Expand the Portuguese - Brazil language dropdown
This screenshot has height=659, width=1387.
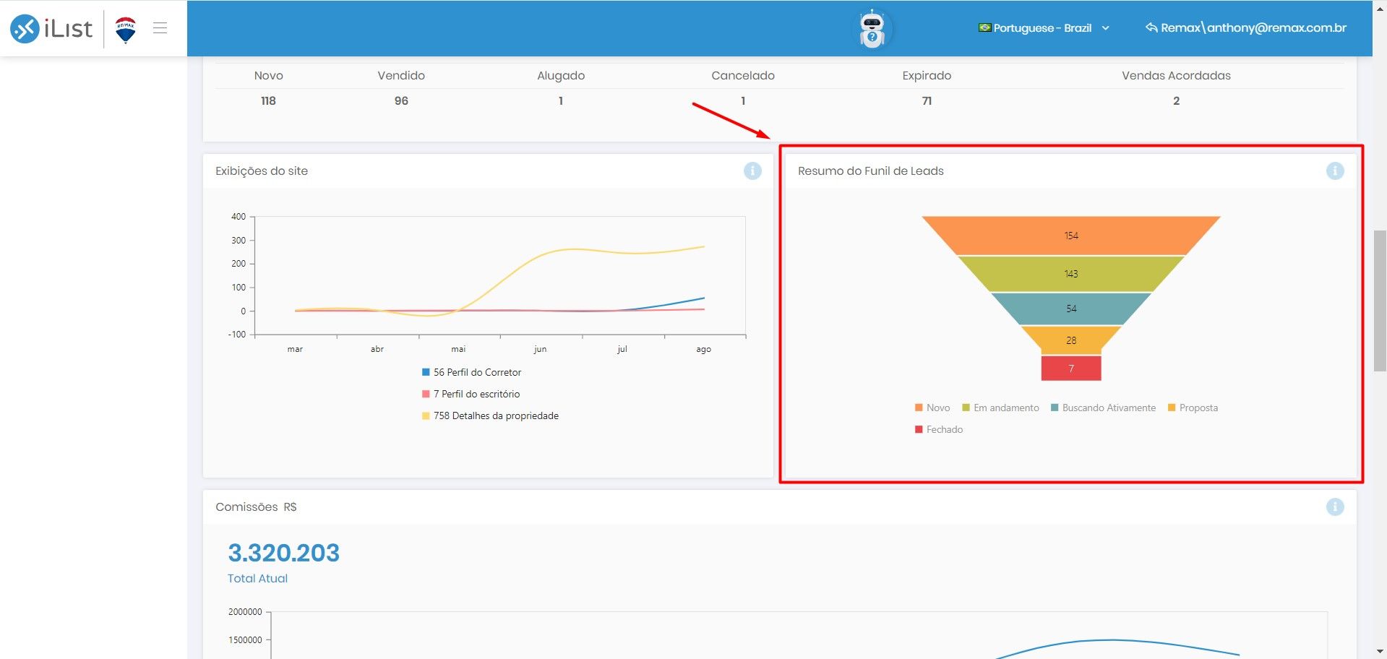point(1044,28)
